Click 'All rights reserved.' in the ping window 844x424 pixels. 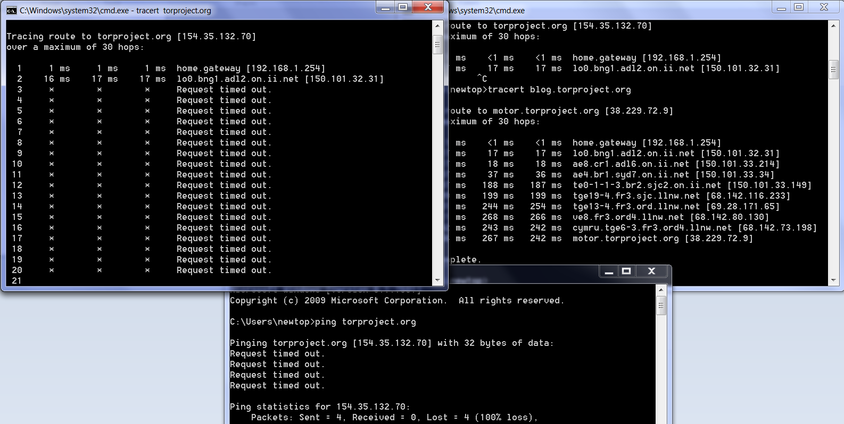coord(511,300)
